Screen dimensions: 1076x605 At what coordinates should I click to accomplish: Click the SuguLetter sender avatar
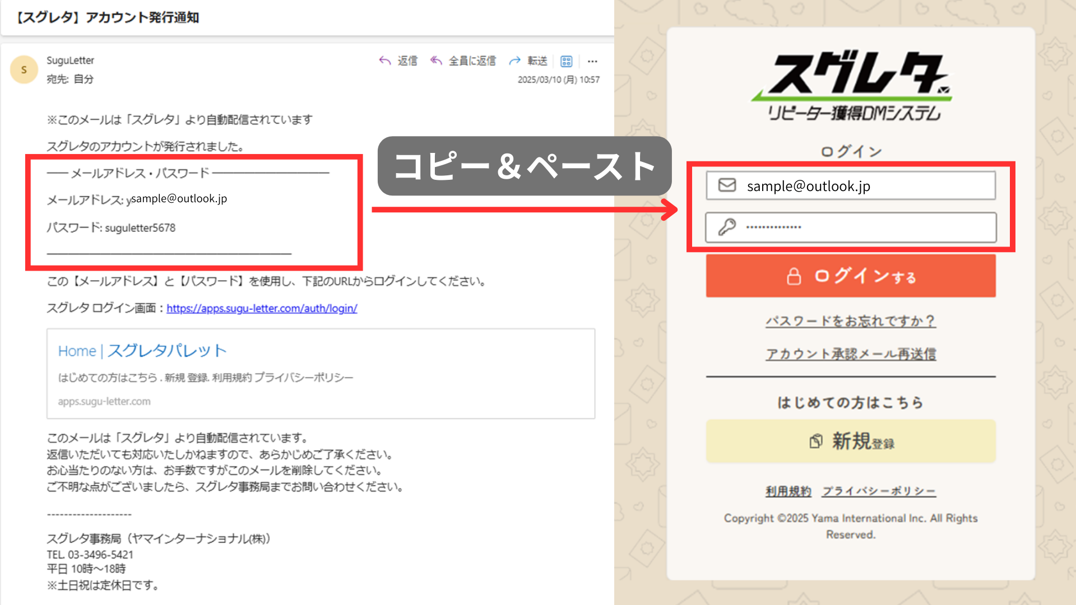tap(24, 69)
